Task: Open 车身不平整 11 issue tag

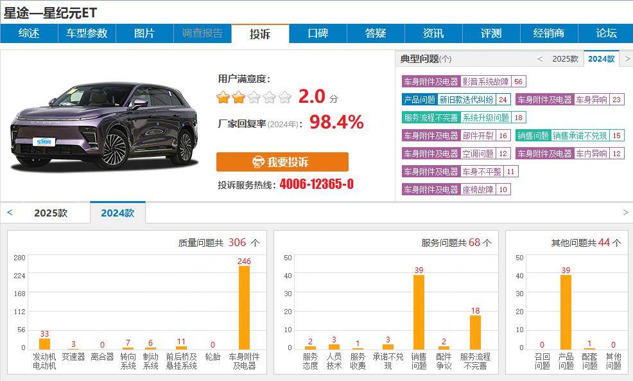Action: [460, 172]
